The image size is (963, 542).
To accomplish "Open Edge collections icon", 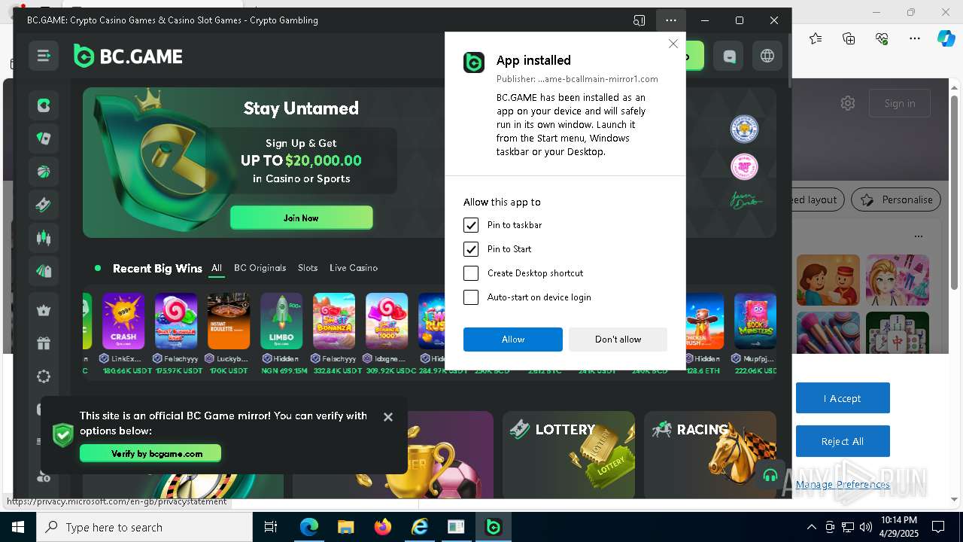I will 849,38.
